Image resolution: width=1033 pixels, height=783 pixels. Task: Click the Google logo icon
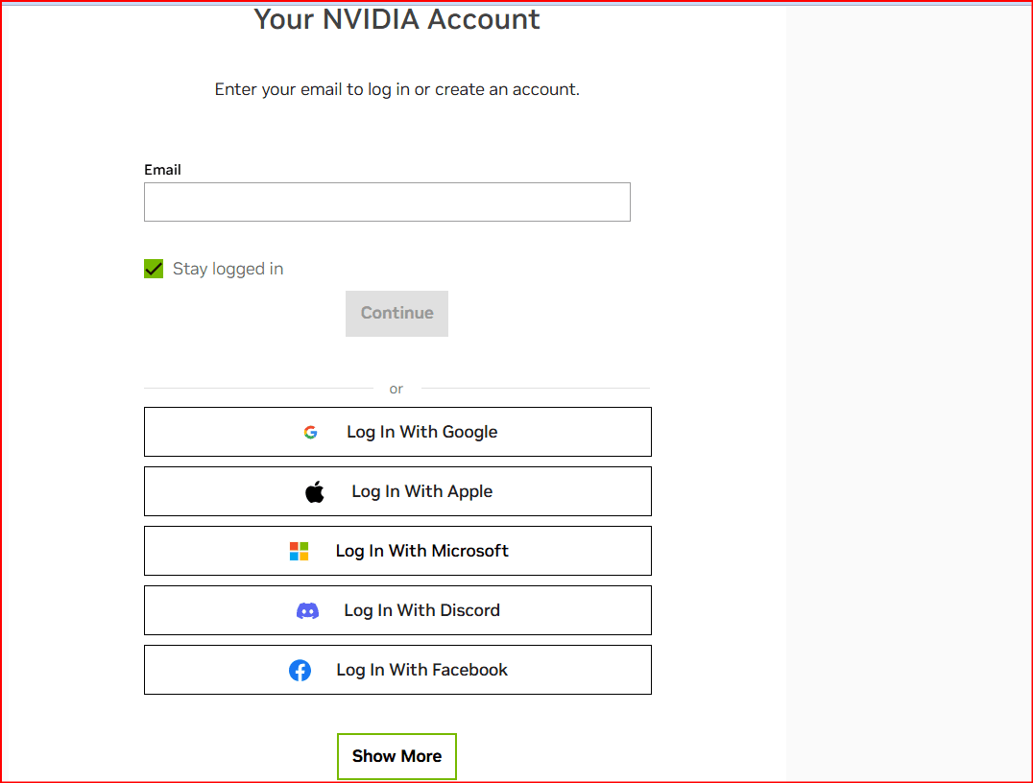[x=310, y=432]
